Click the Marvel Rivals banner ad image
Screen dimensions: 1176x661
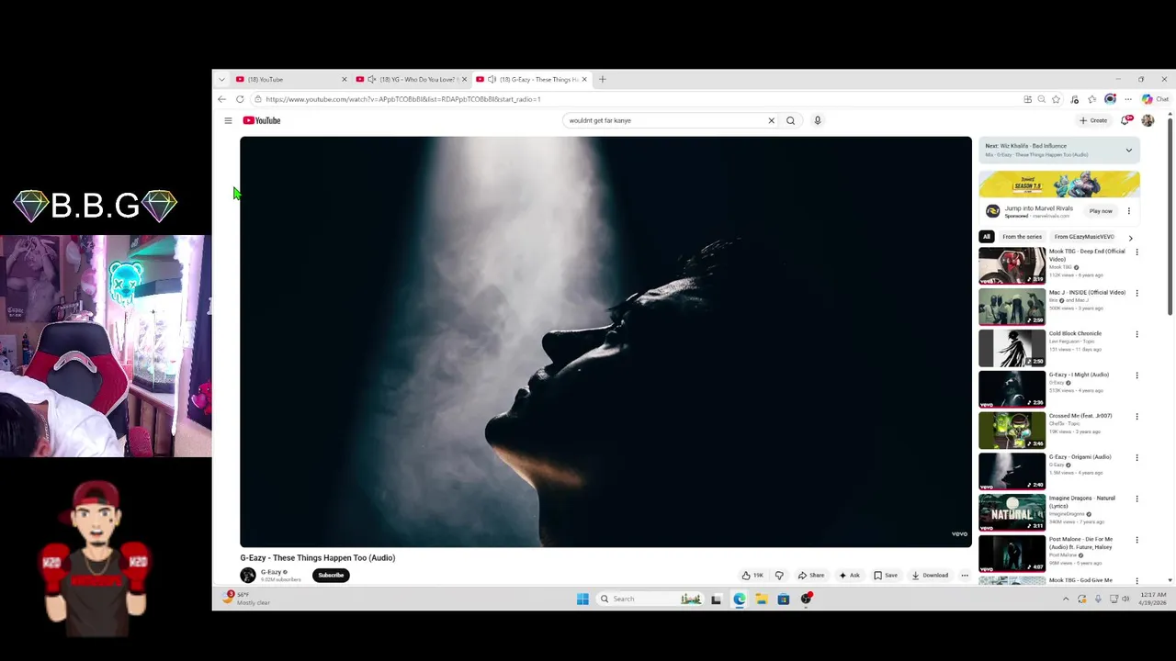click(x=1059, y=185)
